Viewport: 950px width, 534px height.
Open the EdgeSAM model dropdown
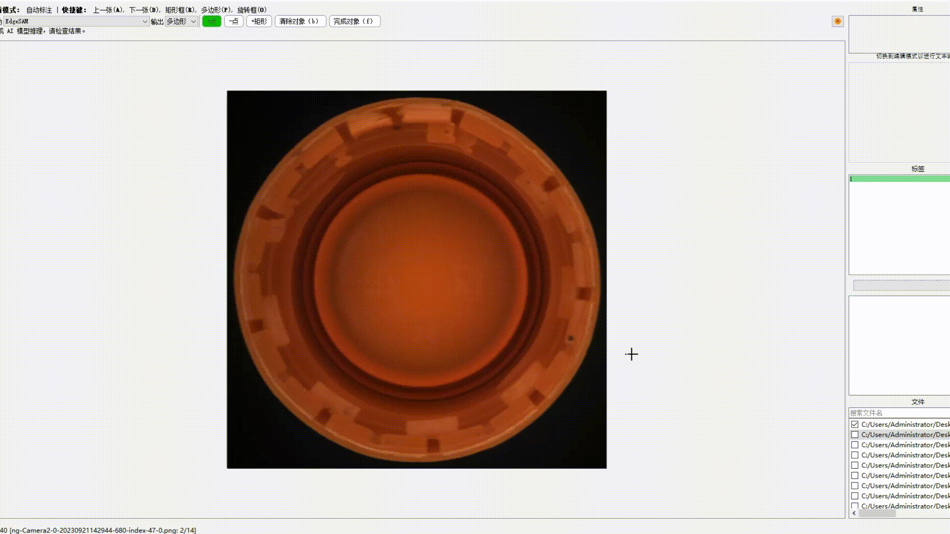77,21
